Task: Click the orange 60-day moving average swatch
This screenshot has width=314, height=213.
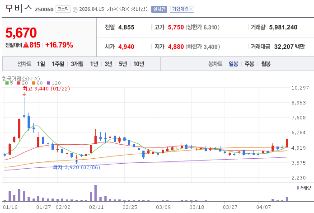Action: pos(33,83)
